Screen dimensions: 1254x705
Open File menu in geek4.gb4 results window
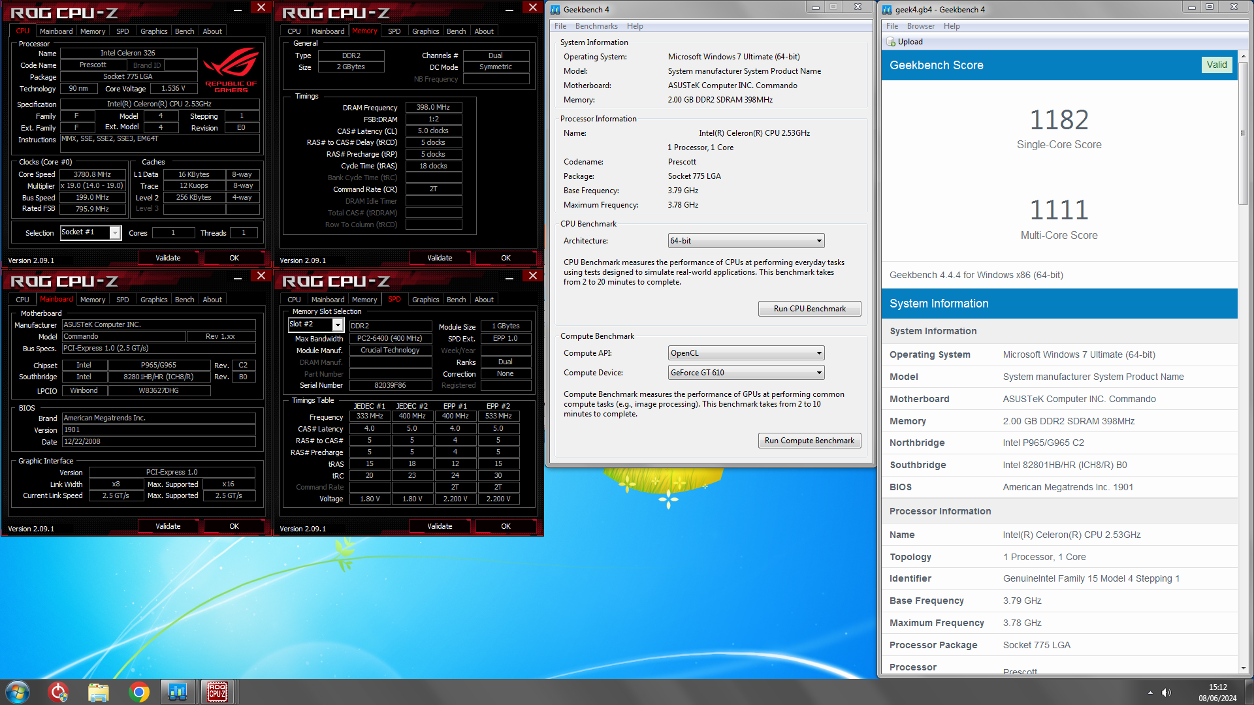(x=892, y=26)
